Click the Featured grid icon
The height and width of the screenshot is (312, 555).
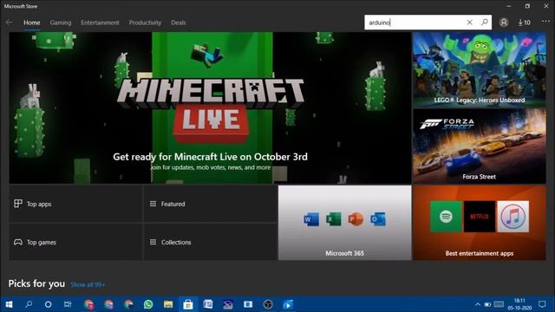coord(153,204)
